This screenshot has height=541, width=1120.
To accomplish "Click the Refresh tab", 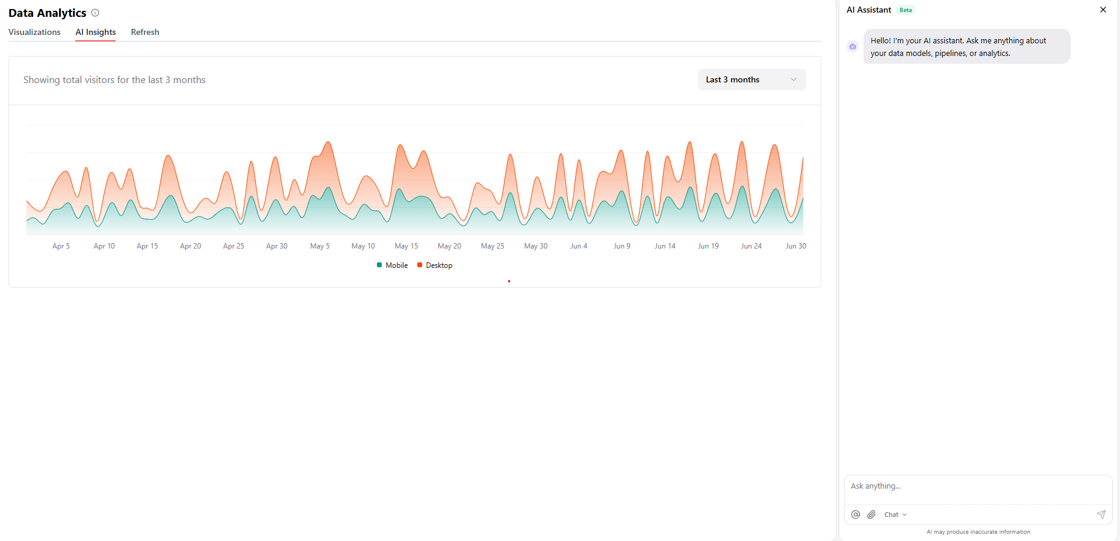I will pyautogui.click(x=145, y=32).
